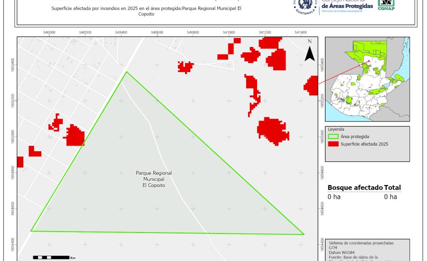Click the red Superficie afectada 2025 swatch
427x261 pixels.
tap(333, 144)
